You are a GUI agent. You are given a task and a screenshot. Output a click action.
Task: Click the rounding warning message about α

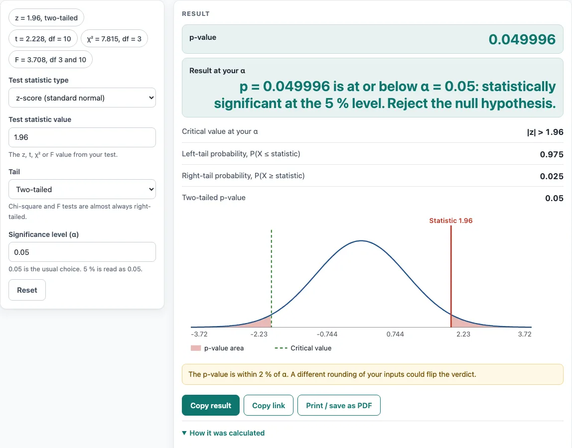point(373,374)
